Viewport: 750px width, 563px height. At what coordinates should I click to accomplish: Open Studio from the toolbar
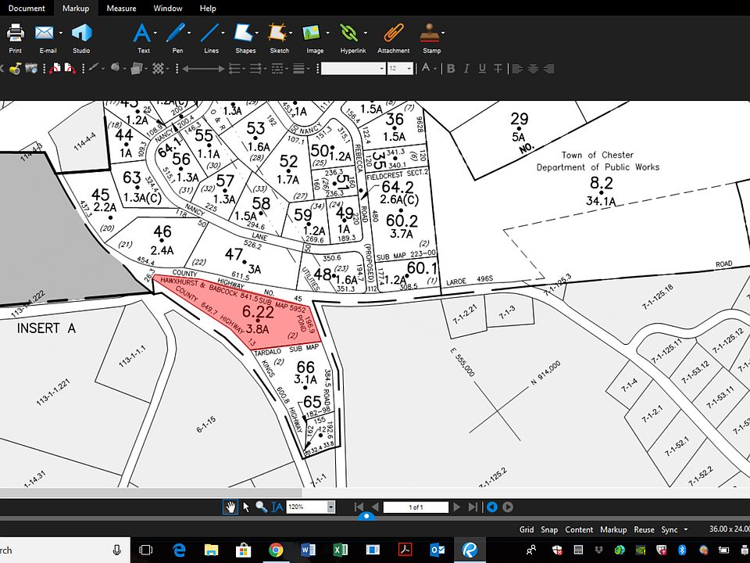pyautogui.click(x=81, y=34)
